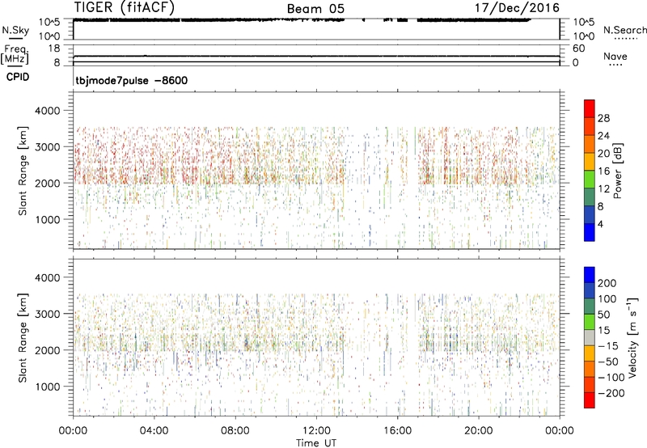Image resolution: width=647 pixels, height=448 pixels.
Task: Click the "60" Nave tick label
Action: pos(578,49)
